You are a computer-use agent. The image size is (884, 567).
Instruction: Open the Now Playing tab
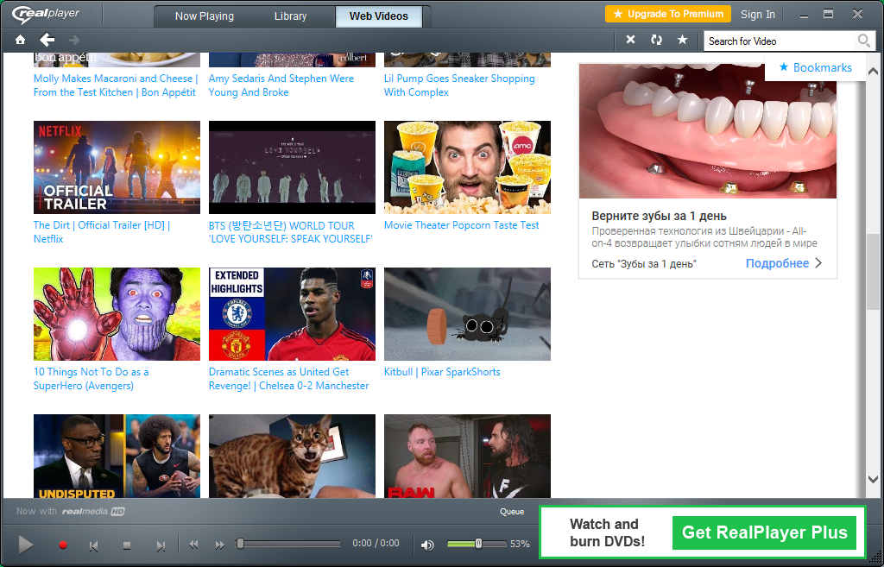coord(204,16)
